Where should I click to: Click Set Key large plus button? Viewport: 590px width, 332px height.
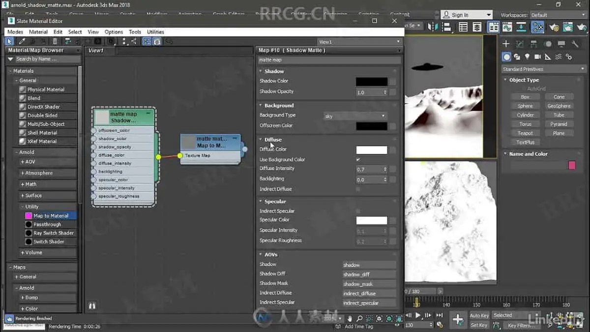pos(458,320)
